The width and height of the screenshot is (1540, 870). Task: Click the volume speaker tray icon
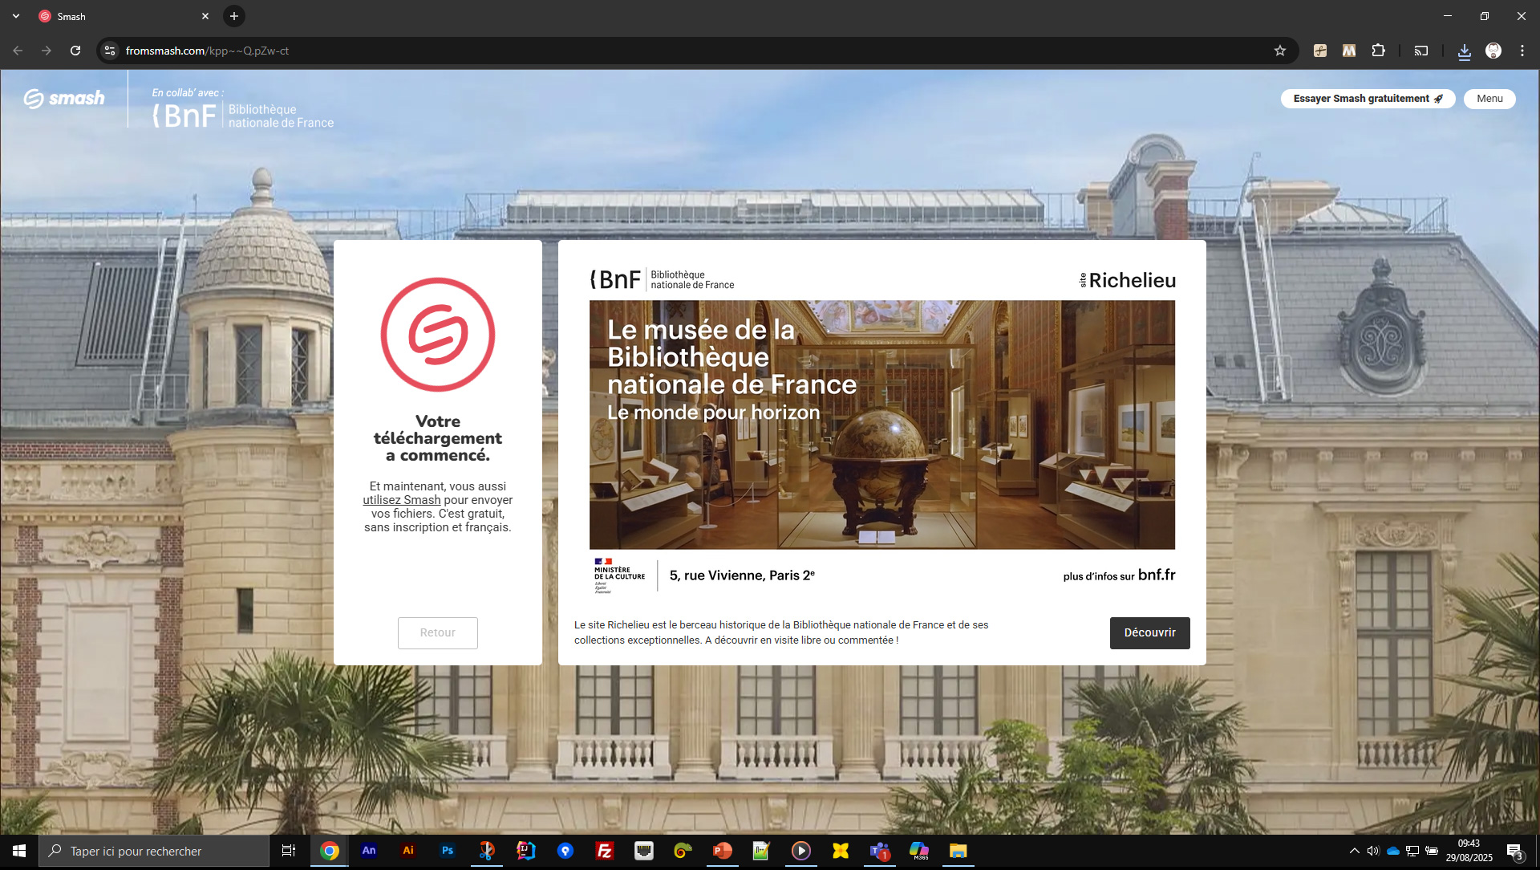pyautogui.click(x=1373, y=851)
